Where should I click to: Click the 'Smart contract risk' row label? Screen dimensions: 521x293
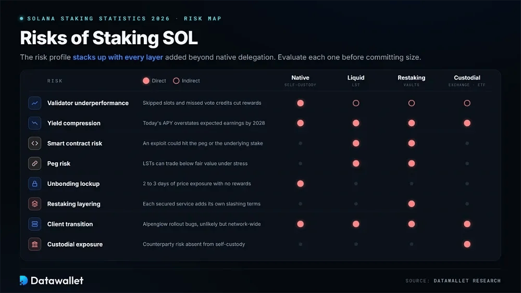[75, 143]
